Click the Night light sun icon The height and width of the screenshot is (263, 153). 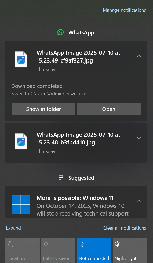[117, 244]
